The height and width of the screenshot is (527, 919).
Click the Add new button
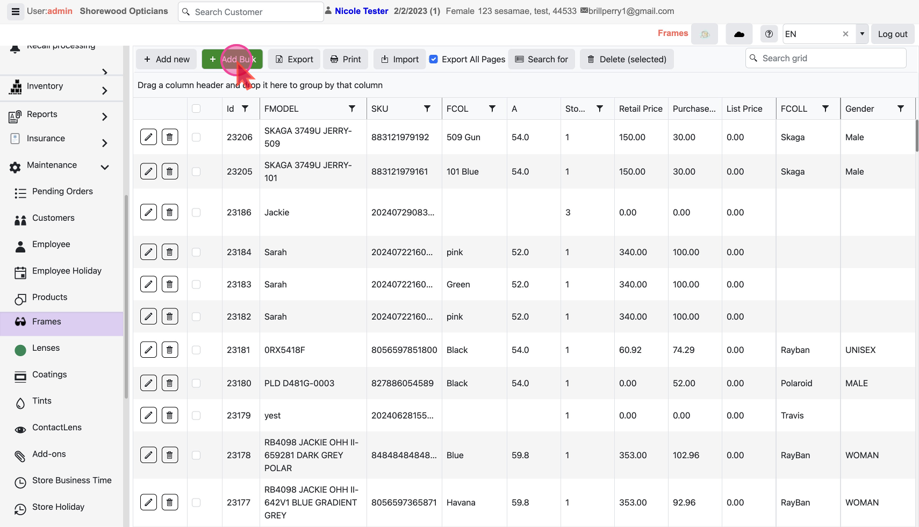pyautogui.click(x=167, y=59)
